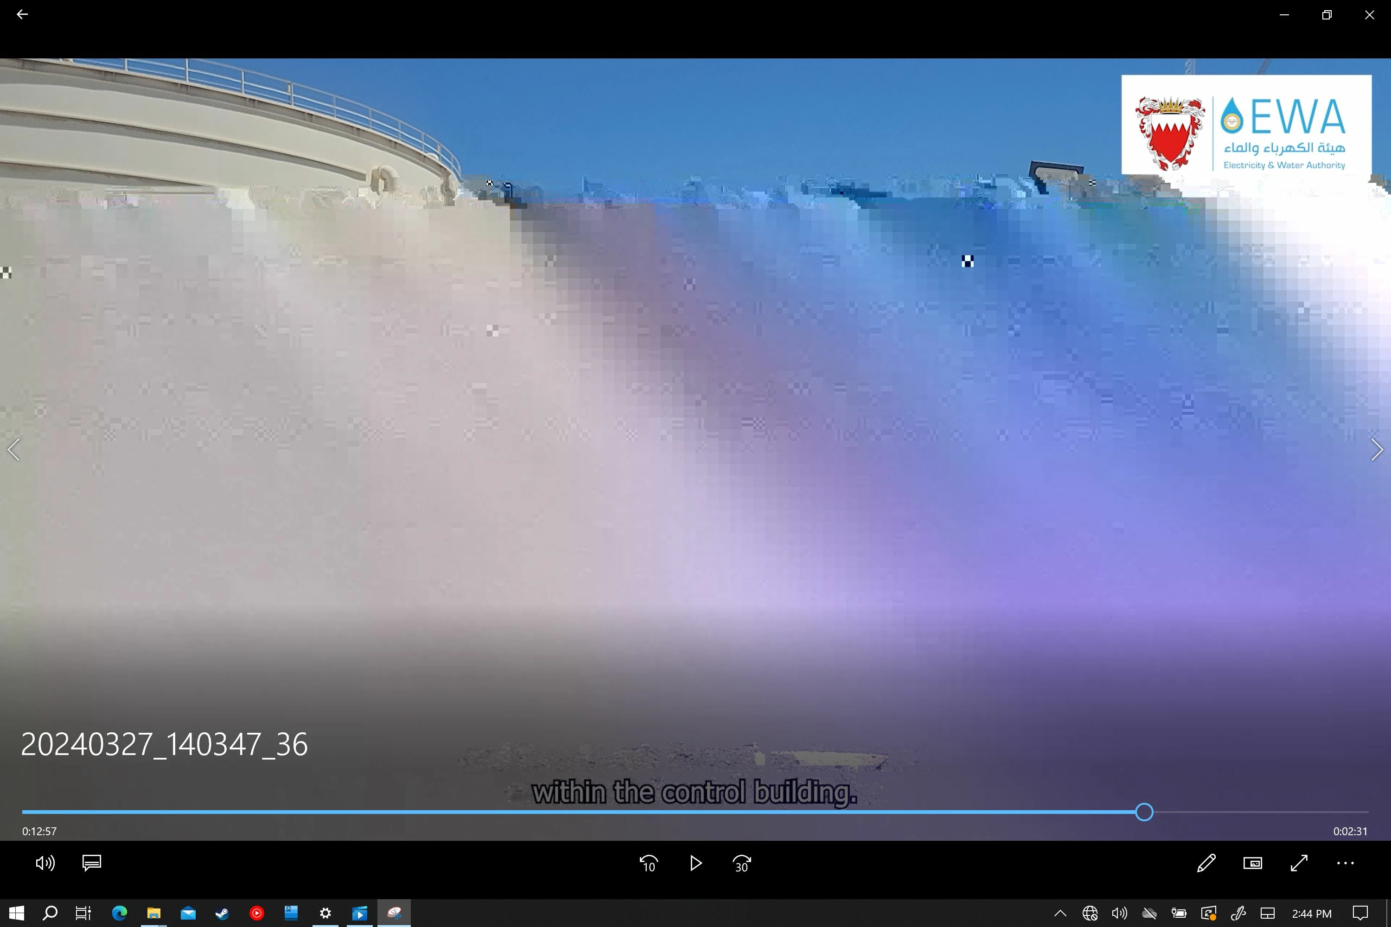The width and height of the screenshot is (1391, 927).
Task: Go to the previous video with left chevron
Action: [x=13, y=450]
